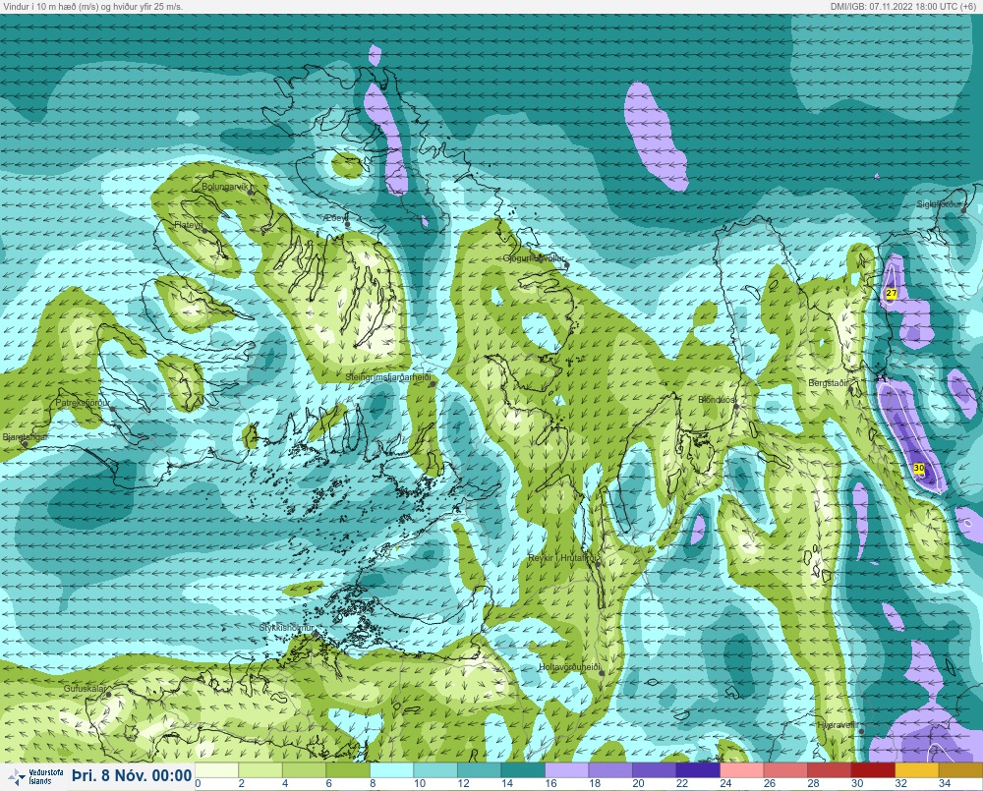Pick the 20–22 m/s violet legend swatch
The height and width of the screenshot is (791, 983).
(x=655, y=770)
